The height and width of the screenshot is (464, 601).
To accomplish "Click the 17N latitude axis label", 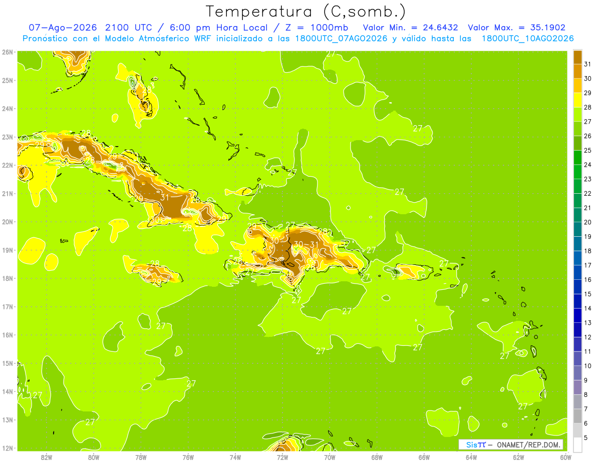I will (x=7, y=306).
